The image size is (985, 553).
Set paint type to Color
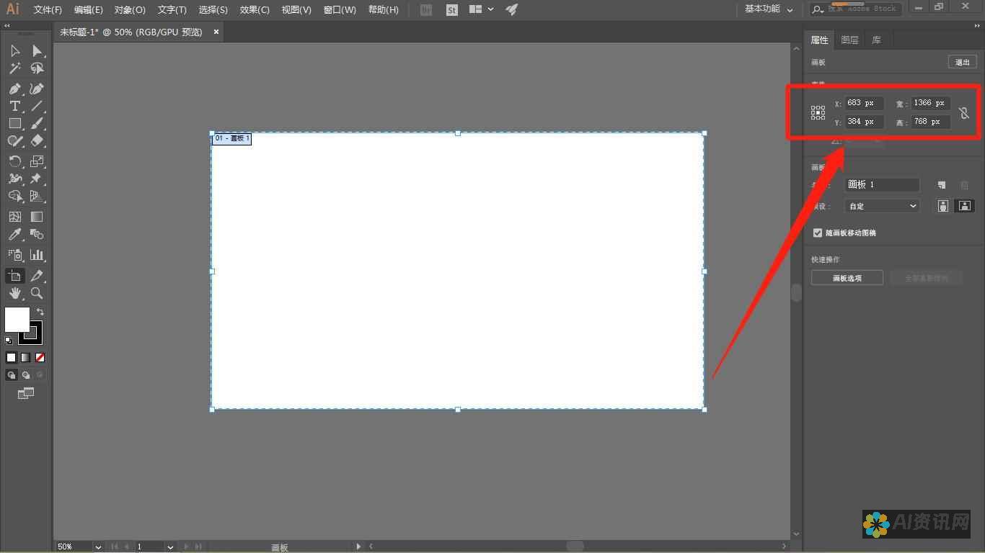[11, 357]
